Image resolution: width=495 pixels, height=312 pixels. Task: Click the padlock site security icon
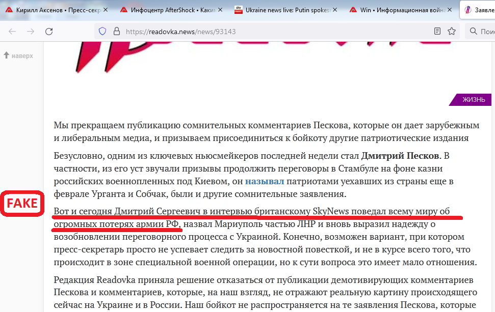116,32
